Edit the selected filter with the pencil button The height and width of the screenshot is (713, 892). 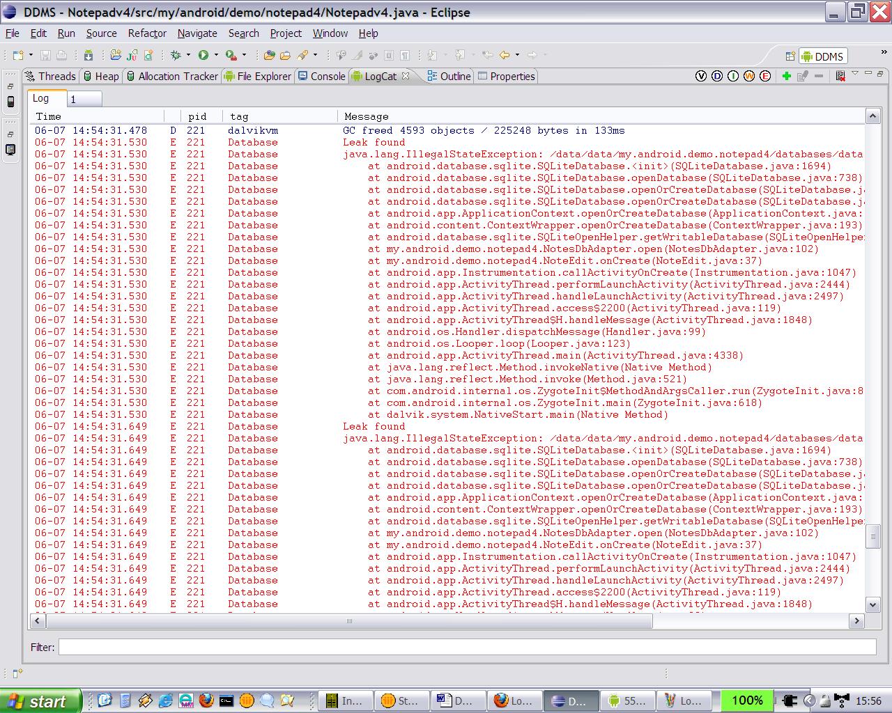[801, 76]
